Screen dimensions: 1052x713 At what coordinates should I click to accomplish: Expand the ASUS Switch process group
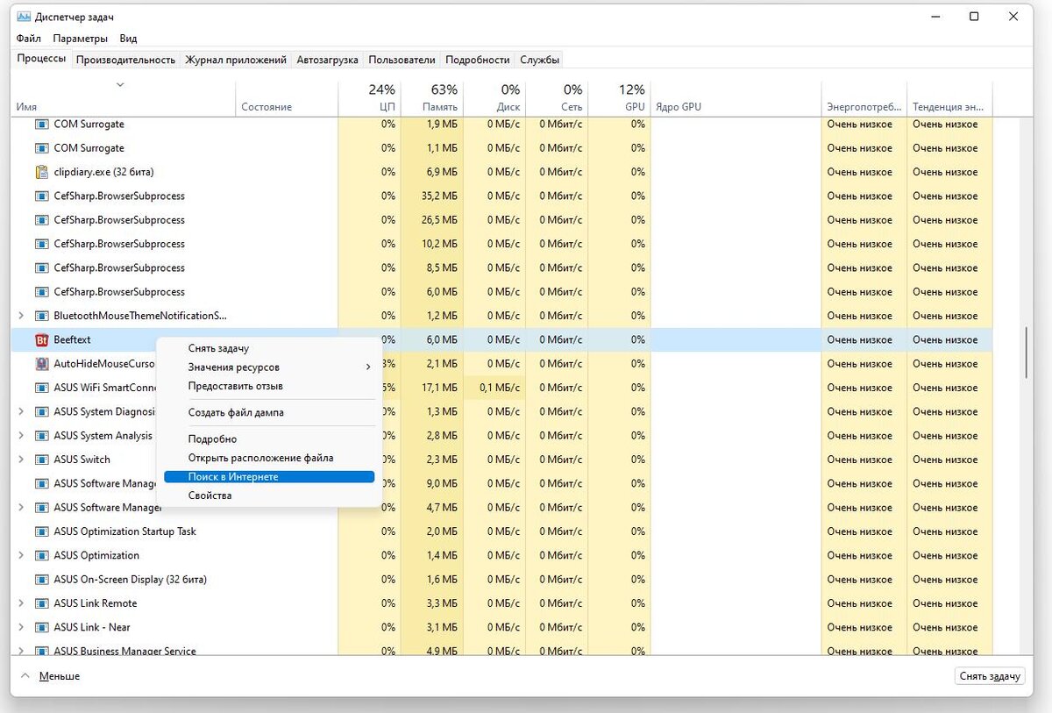(21, 460)
